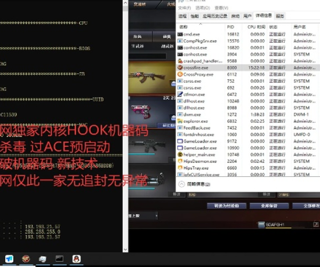Click user name UMFD-0 in fontdrvhost row
This screenshot has width=320, height=267.
302,135
